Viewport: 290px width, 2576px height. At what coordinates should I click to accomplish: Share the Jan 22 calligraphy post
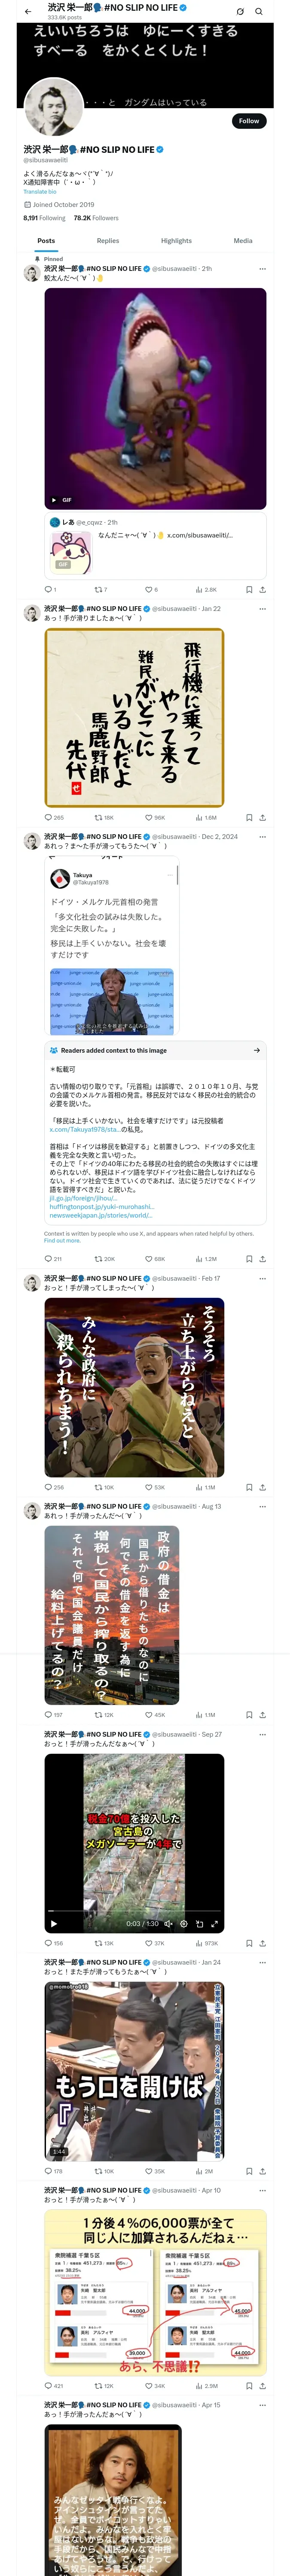[x=262, y=818]
